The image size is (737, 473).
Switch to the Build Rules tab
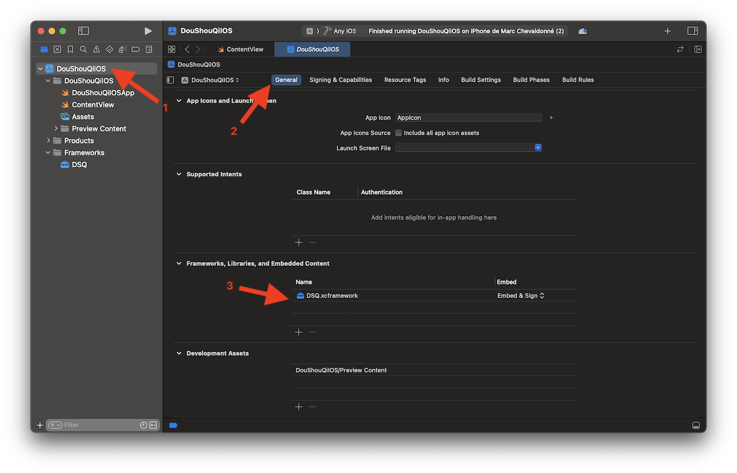tap(578, 80)
